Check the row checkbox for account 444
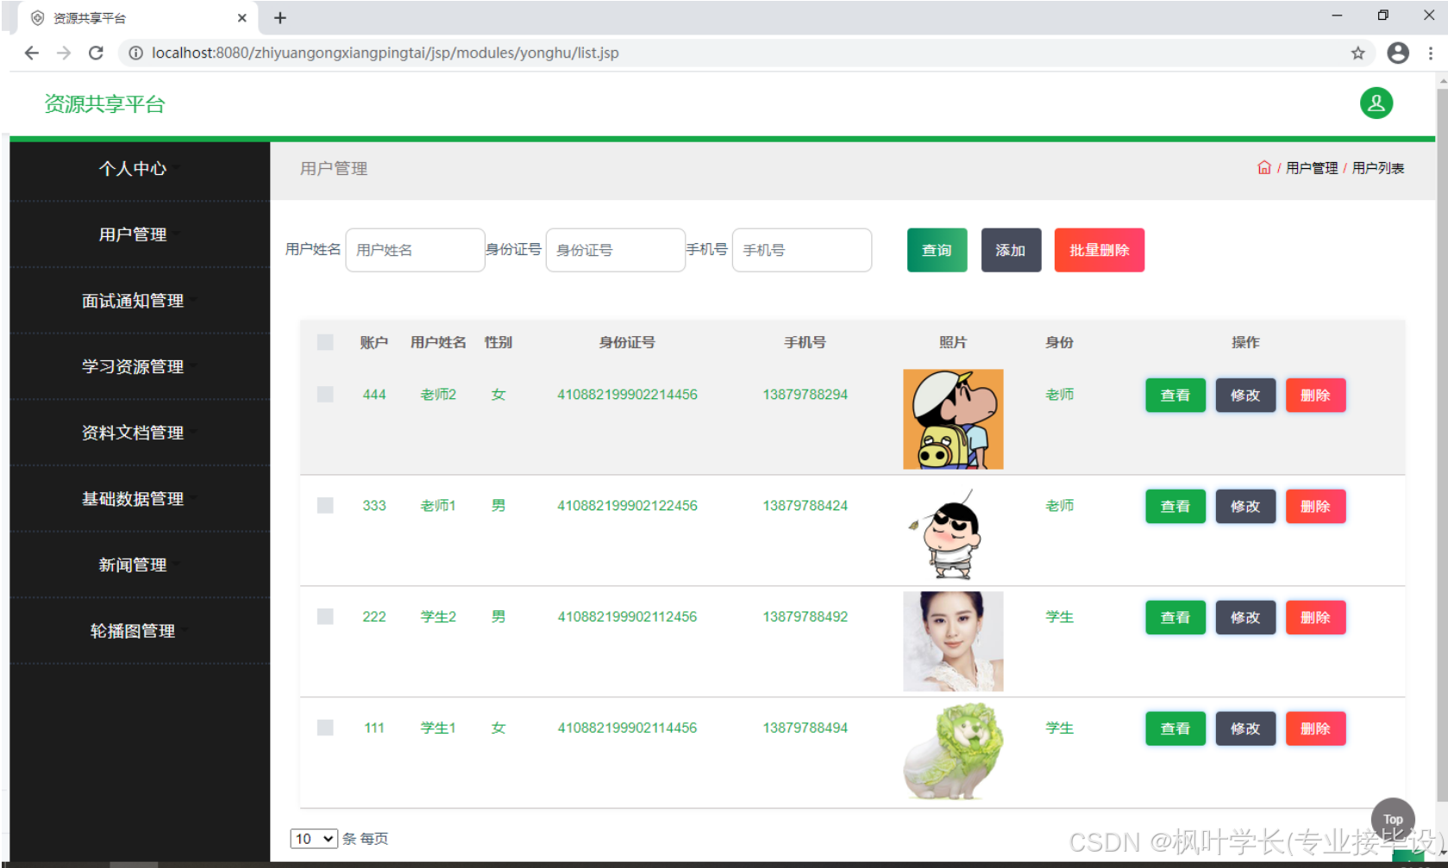The image size is (1448, 868). coord(325,394)
